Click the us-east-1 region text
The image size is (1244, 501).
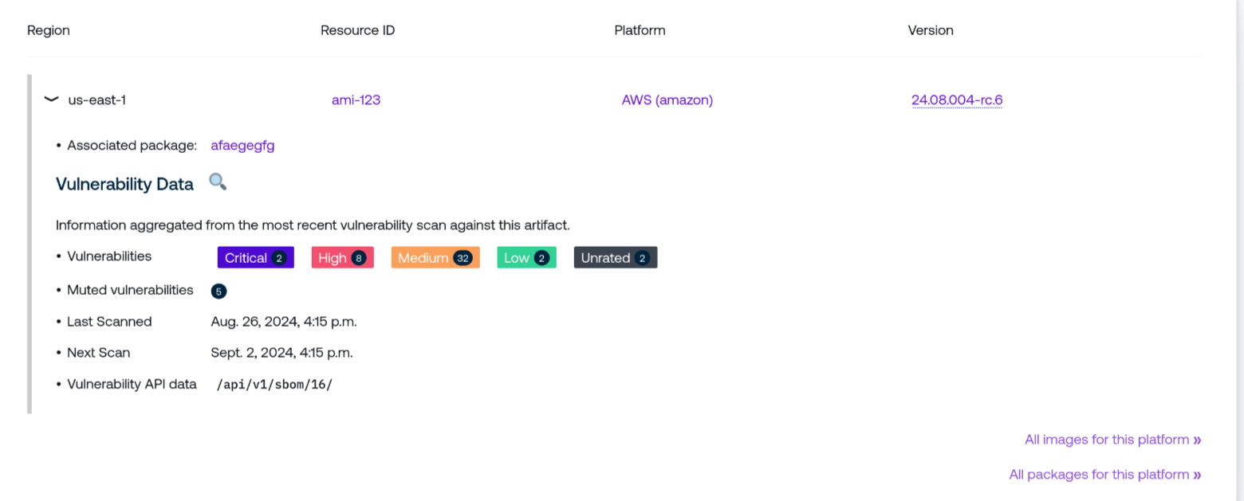(97, 100)
